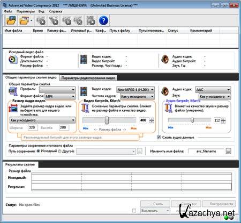Increase the video bitrate 400 with up arrow
Image resolution: width=241 pixels, height=223 pixels.
click(x=152, y=119)
